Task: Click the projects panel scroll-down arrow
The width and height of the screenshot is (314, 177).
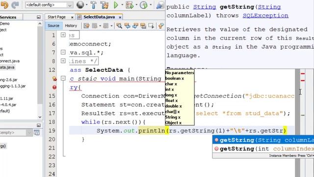Action: 40,117
